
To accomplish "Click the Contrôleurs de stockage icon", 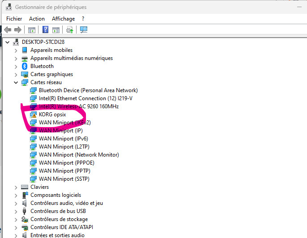I will pyautogui.click(x=25, y=219).
